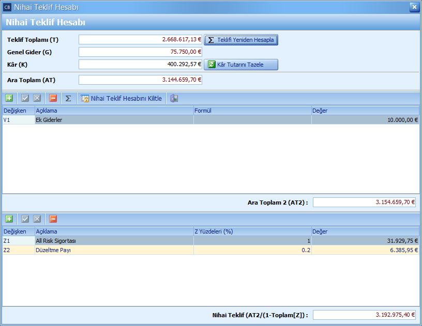The width and height of the screenshot is (422, 326).
Task: Click the confirm checkmark icon in variables toolbar
Action: tap(25, 98)
